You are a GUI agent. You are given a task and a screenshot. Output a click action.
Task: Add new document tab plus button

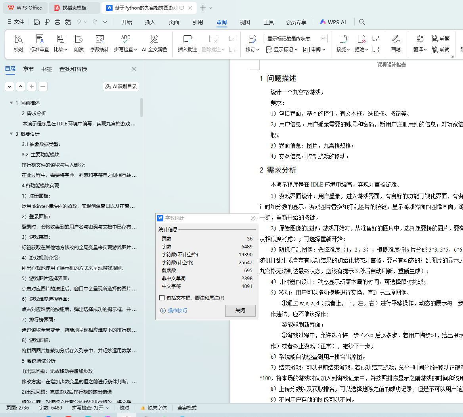coord(203,8)
